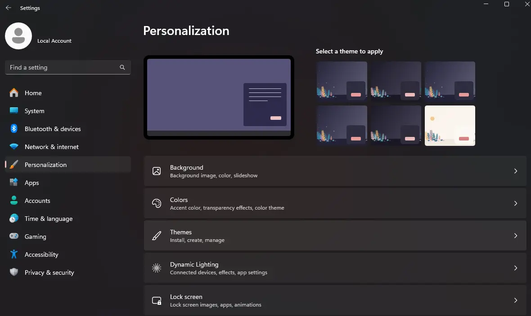The image size is (531, 316).
Task: Apply the first theme in top row
Action: (x=342, y=81)
